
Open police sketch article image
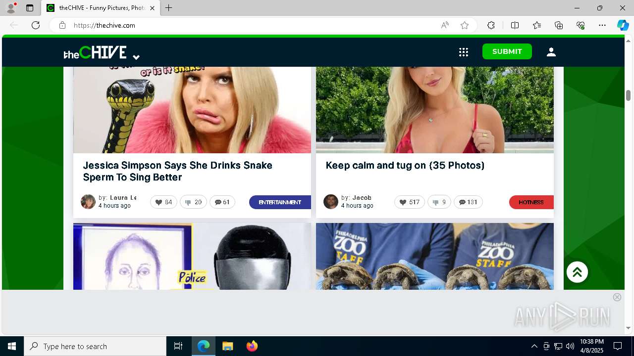(x=192, y=256)
